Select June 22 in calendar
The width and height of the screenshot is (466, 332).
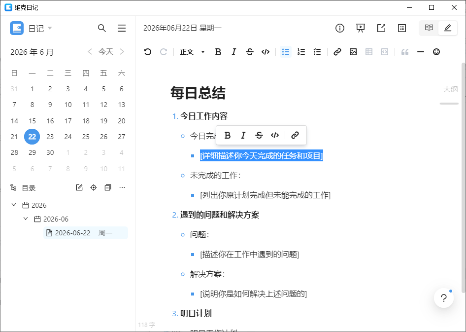32,137
